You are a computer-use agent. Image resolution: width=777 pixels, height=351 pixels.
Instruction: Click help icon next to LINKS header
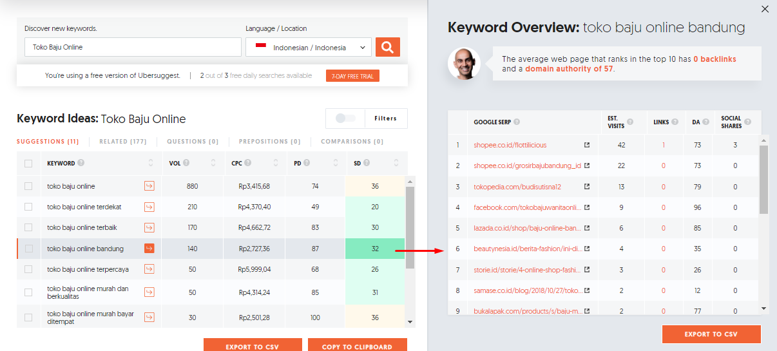(x=675, y=122)
